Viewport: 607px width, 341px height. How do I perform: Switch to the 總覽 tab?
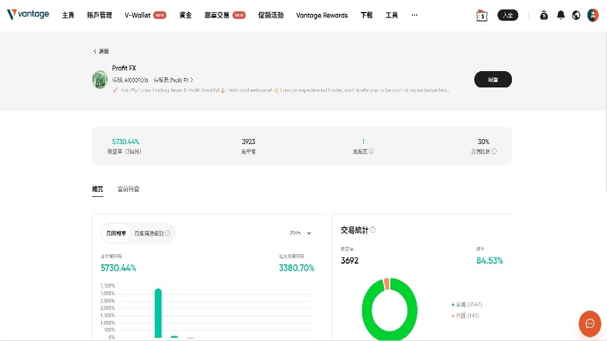[x=98, y=189]
